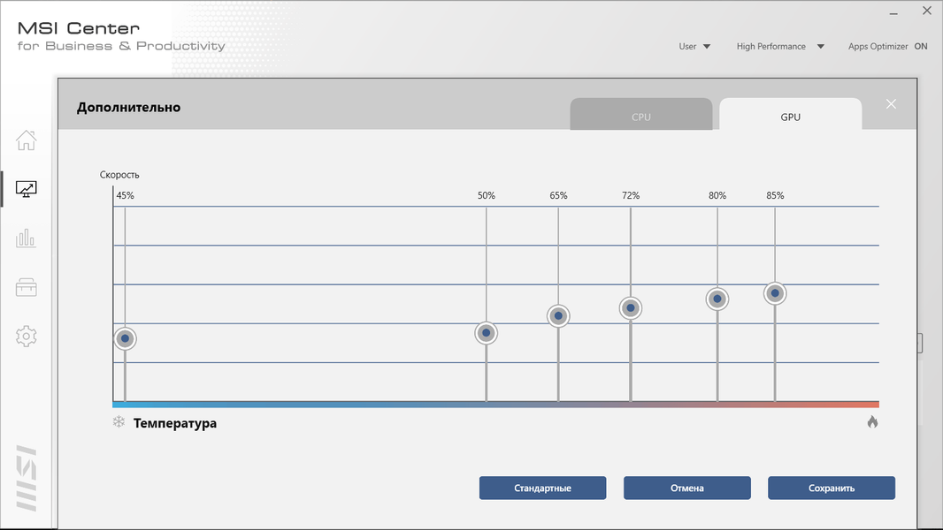The width and height of the screenshot is (943, 530).
Task: Expand the User dropdown
Action: pyautogui.click(x=694, y=46)
